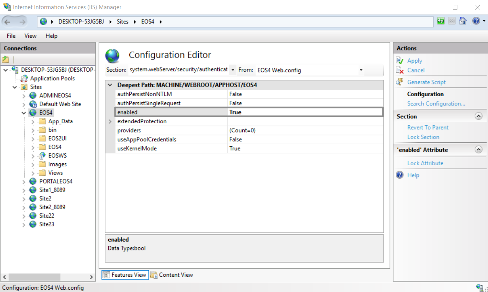Click Connections pane horizontal scrollbar thumb

(34, 277)
